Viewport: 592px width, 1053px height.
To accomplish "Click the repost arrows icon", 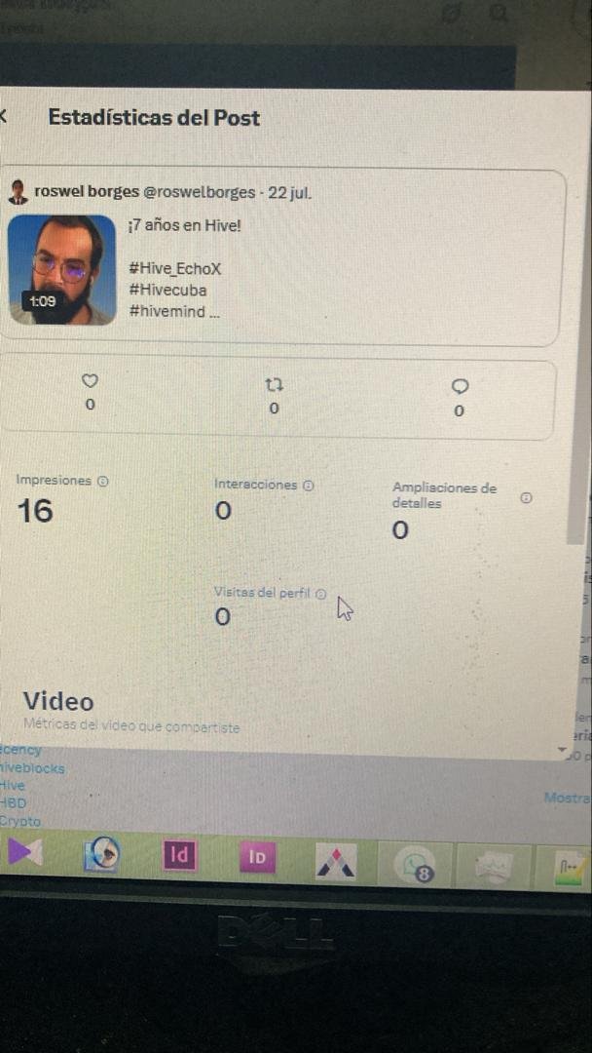I will tap(275, 385).
